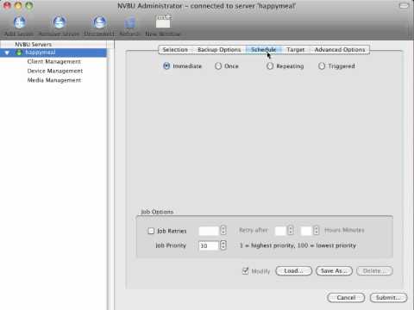This screenshot has height=310, width=414.
Task: Click the Load... button
Action: [x=293, y=271]
